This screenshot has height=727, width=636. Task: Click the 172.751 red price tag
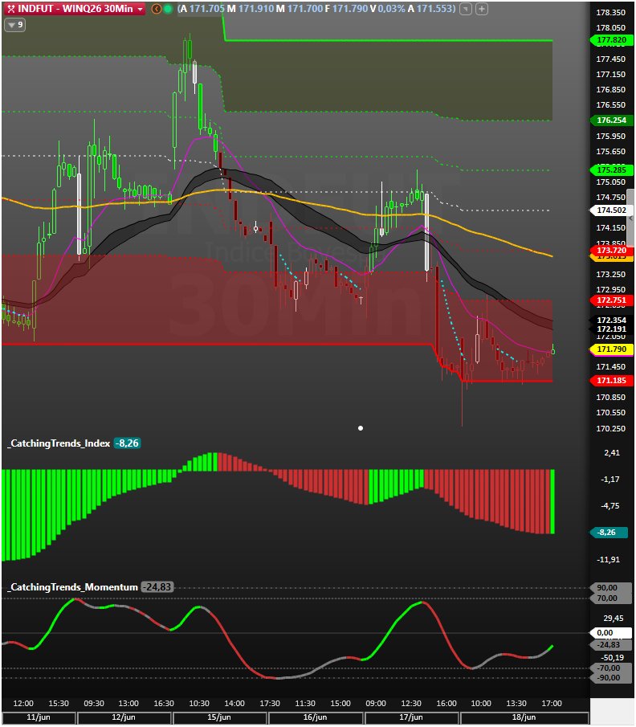click(x=611, y=300)
